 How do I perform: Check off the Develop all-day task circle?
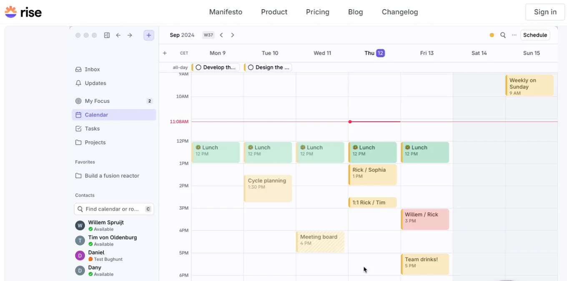[x=198, y=67]
